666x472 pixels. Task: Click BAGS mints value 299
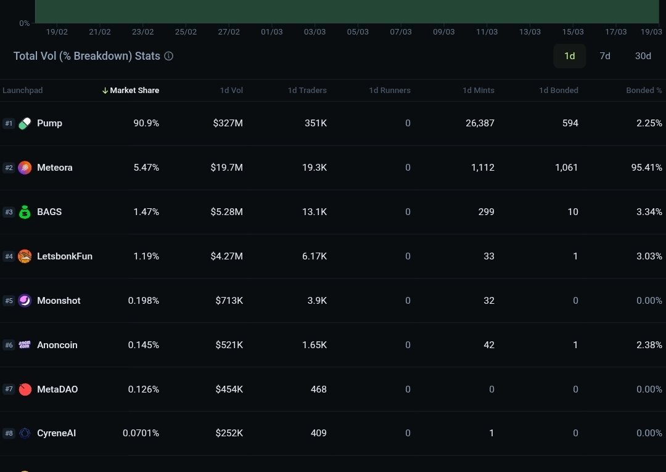click(487, 212)
